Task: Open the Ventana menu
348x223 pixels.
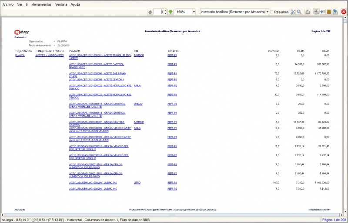Action: pyautogui.click(x=61, y=4)
